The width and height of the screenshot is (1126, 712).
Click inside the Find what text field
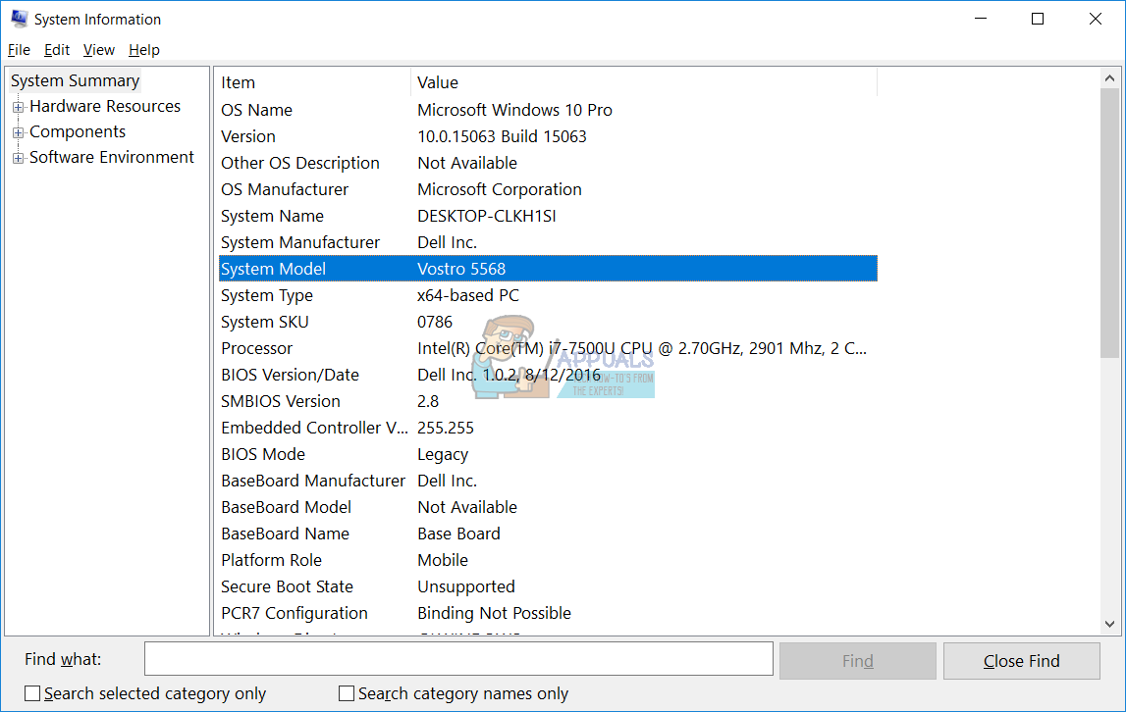tap(458, 659)
